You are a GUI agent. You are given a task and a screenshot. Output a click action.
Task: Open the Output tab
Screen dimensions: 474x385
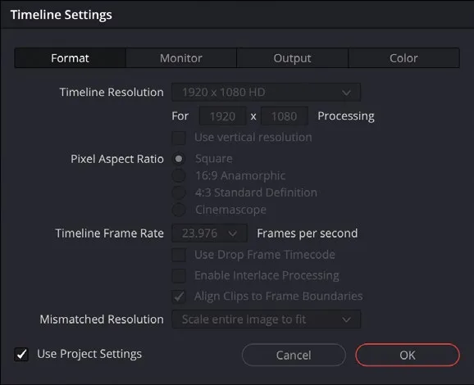click(292, 58)
